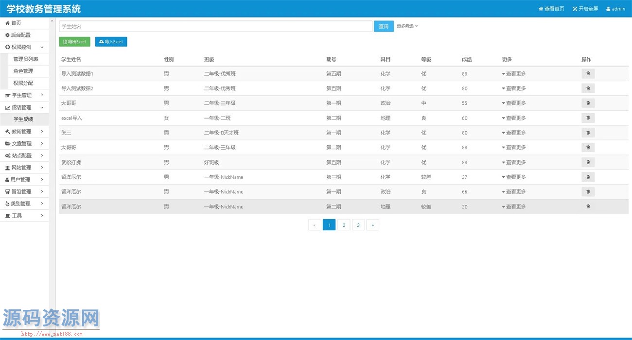Expand 查看更多 for excel导入 row
Viewport: 632px width, 340px height.
[514, 118]
